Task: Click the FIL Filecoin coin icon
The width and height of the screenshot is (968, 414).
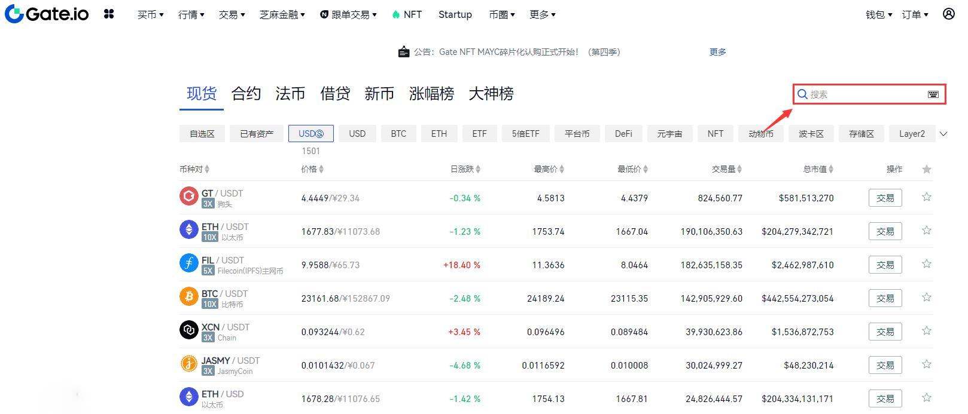Action: pyautogui.click(x=188, y=263)
